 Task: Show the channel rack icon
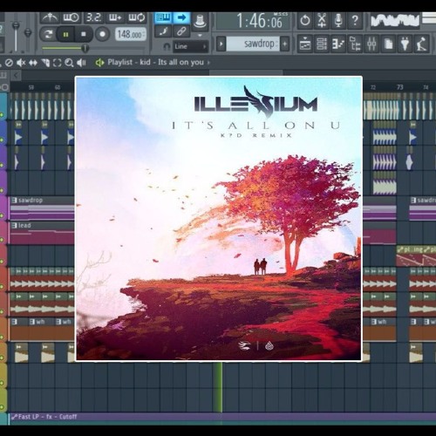[x=322, y=44]
